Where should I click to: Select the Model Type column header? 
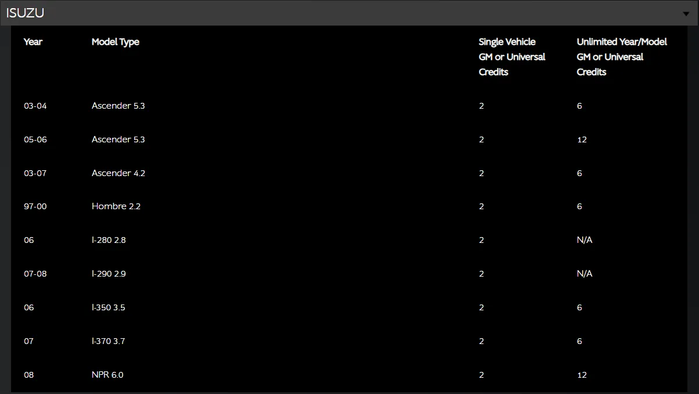pos(116,42)
